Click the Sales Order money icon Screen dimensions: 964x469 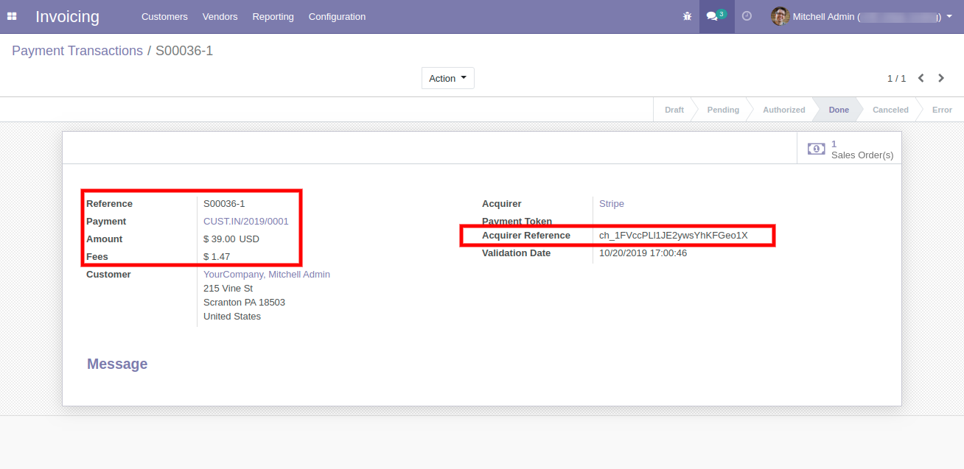[816, 149]
